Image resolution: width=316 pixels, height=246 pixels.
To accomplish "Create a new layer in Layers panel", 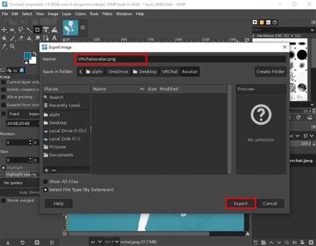I will coord(255,243).
